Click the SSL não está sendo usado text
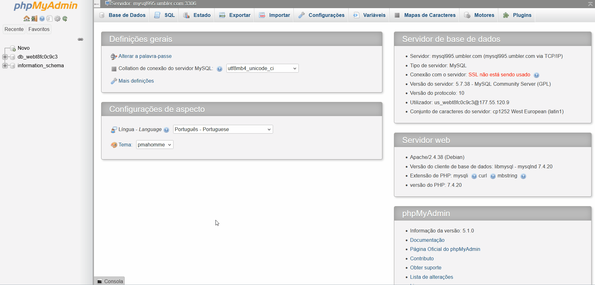Screen dimensions: 595x285 tap(499, 75)
